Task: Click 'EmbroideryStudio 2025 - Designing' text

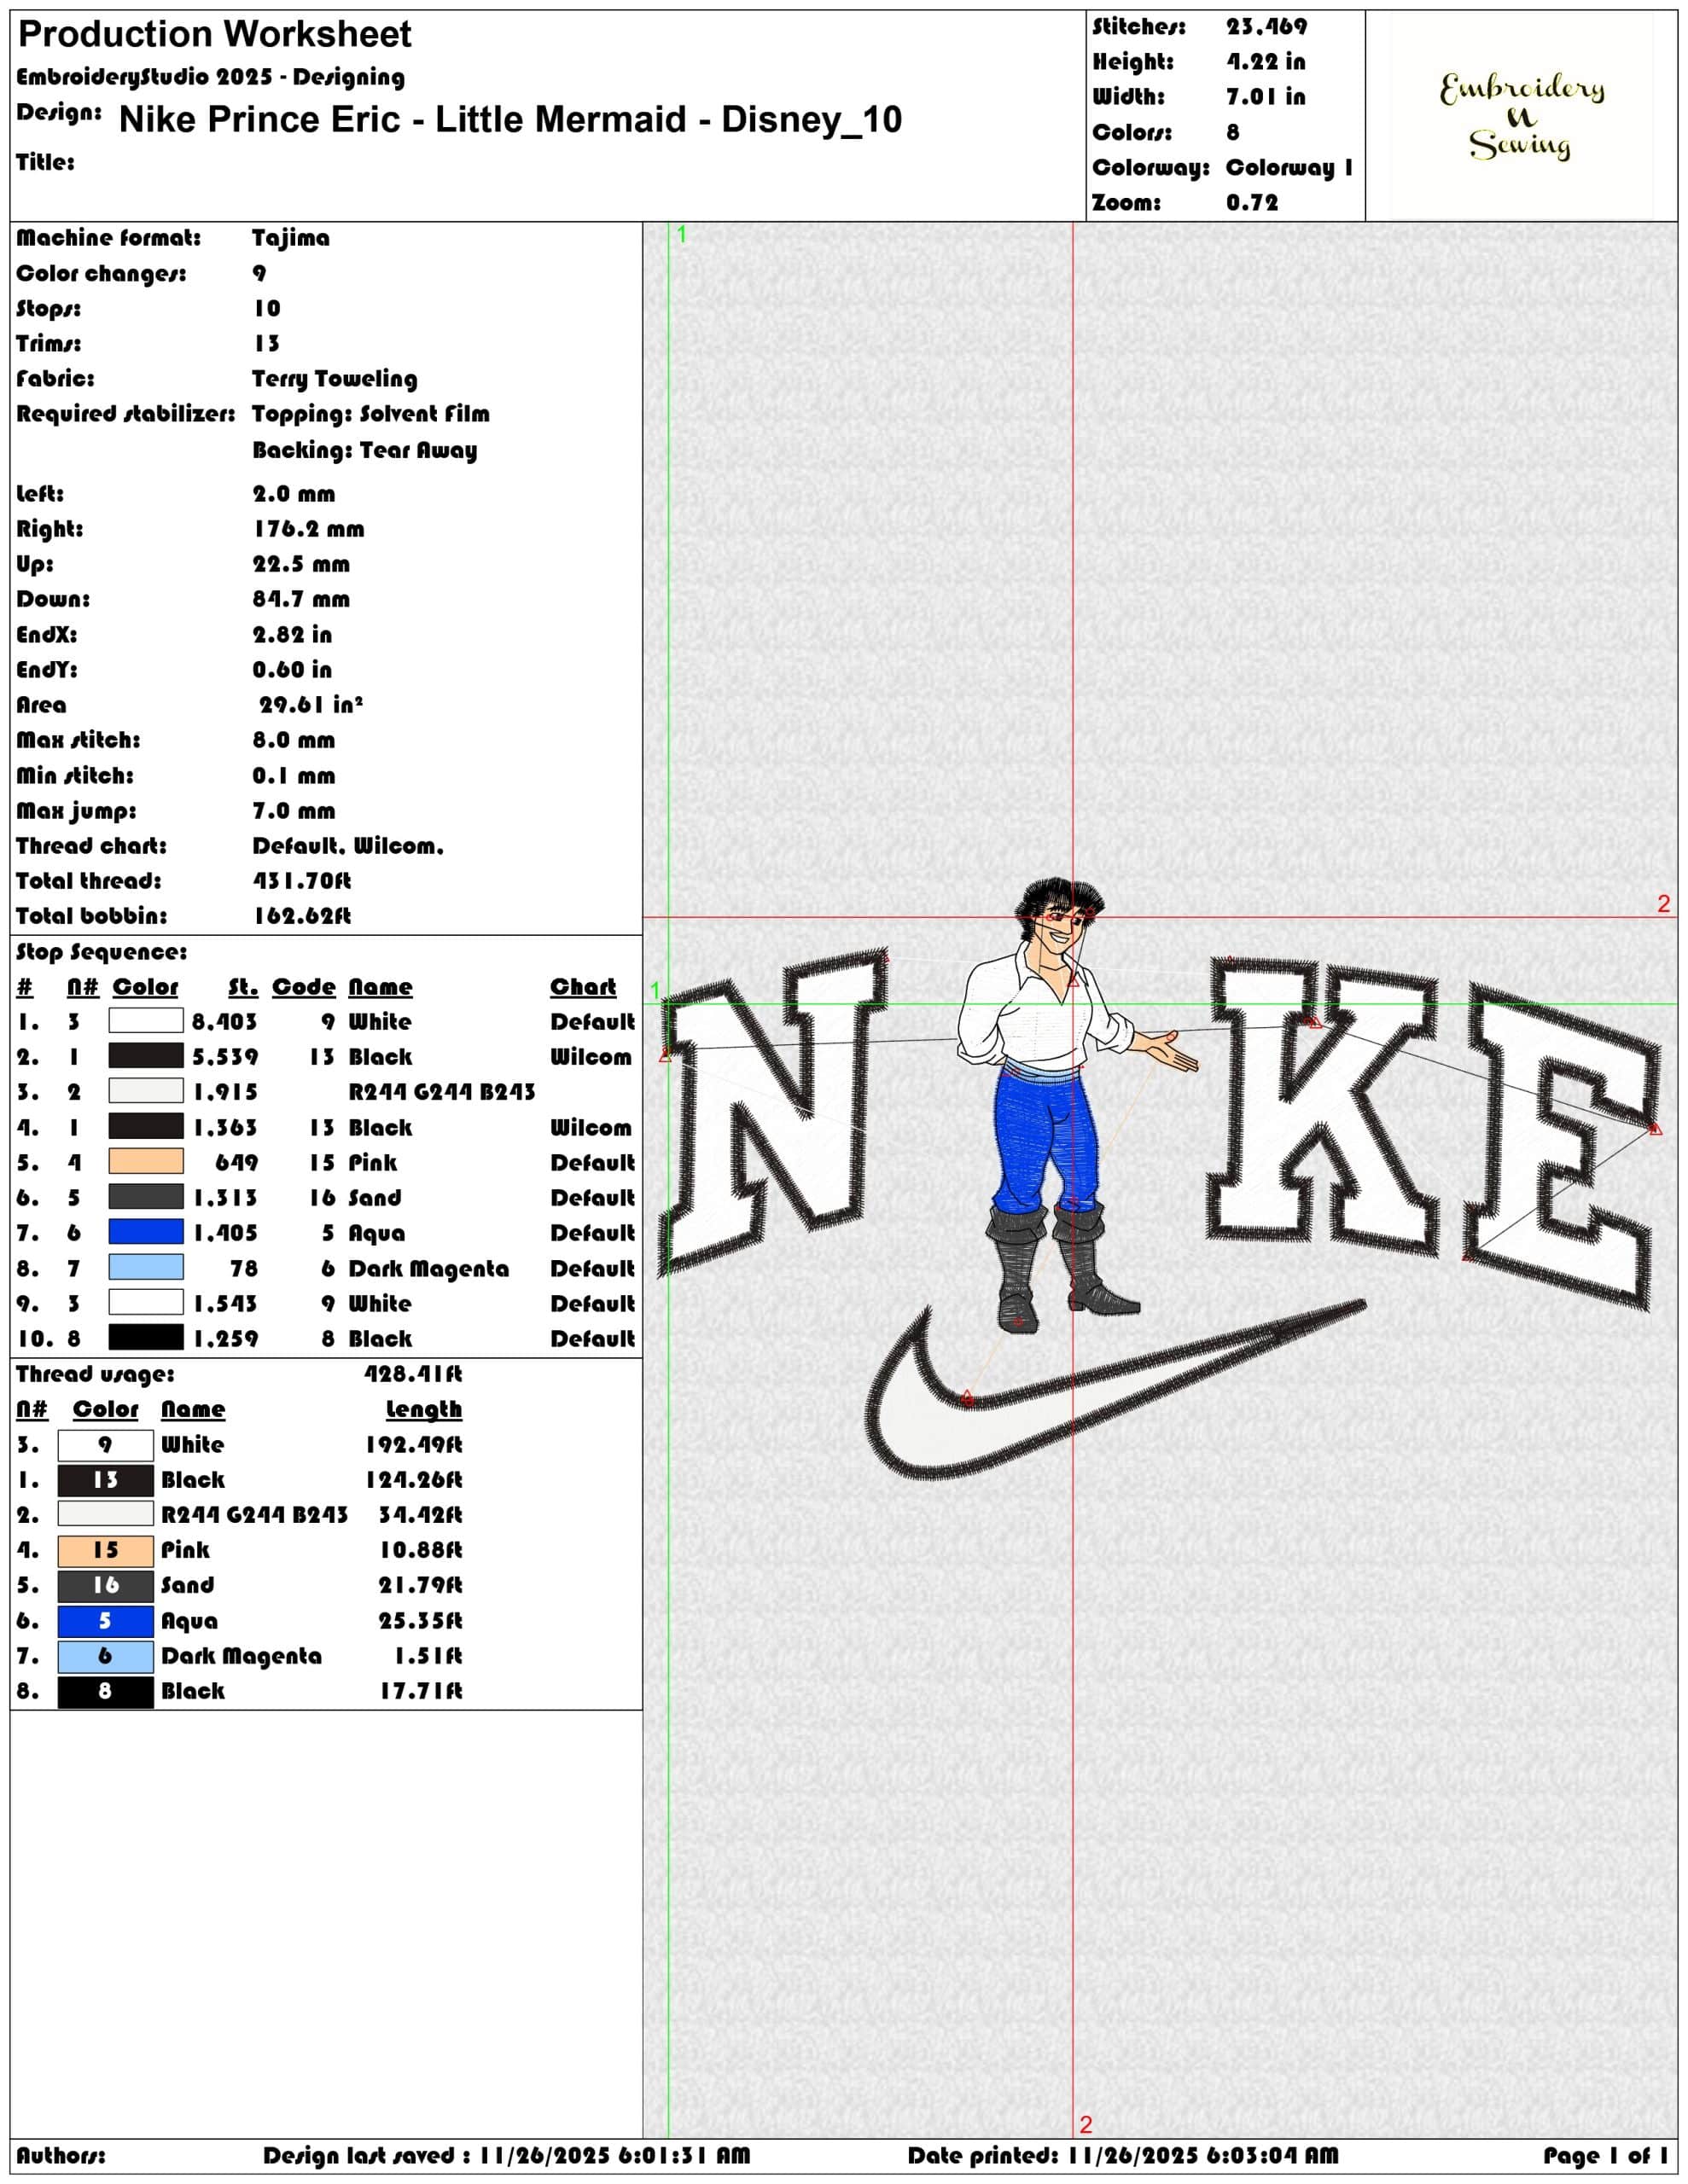Action: [210, 77]
